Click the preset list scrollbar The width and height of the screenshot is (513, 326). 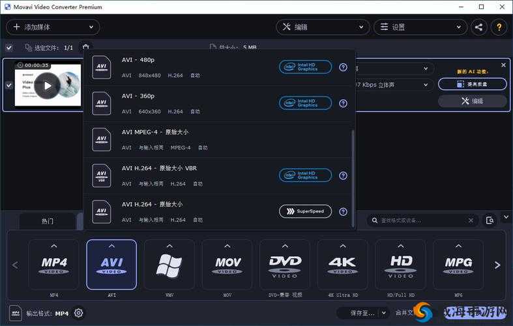pos(353,179)
